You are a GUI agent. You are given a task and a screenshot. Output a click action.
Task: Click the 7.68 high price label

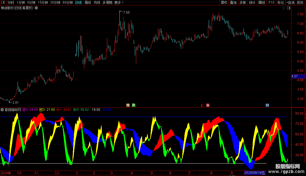126,12
